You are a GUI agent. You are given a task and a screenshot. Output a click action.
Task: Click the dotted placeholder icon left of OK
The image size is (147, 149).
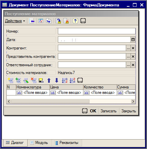(x=85, y=111)
